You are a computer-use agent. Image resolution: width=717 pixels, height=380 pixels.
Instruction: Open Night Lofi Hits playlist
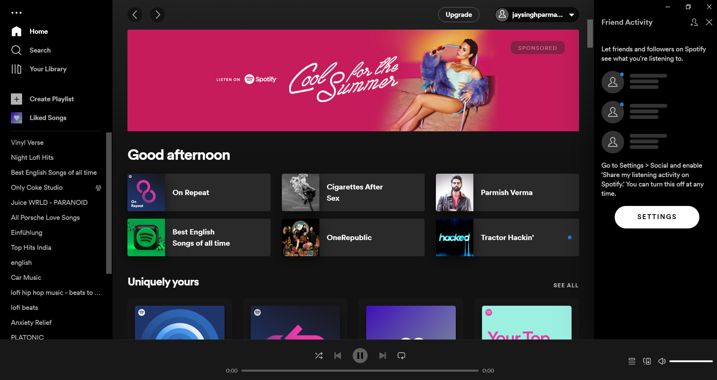tap(32, 158)
